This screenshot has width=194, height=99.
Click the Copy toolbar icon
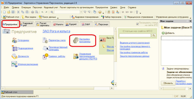(23, 12)
